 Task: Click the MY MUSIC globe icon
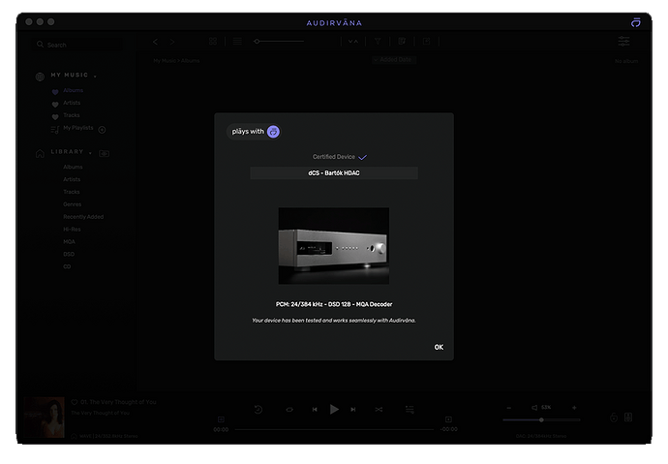pyautogui.click(x=40, y=77)
